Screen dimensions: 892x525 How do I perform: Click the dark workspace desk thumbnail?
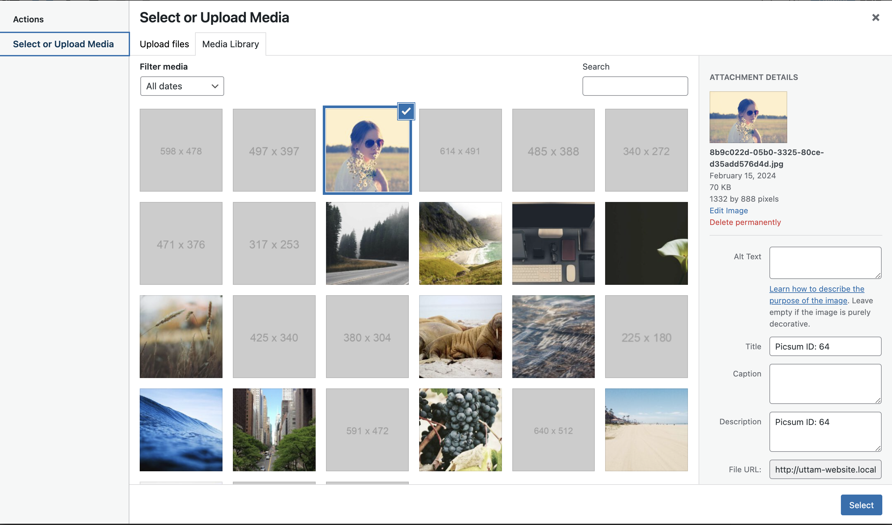[x=553, y=242]
